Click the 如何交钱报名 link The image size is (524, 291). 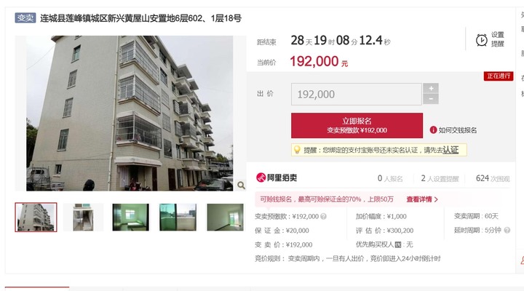tap(458, 130)
